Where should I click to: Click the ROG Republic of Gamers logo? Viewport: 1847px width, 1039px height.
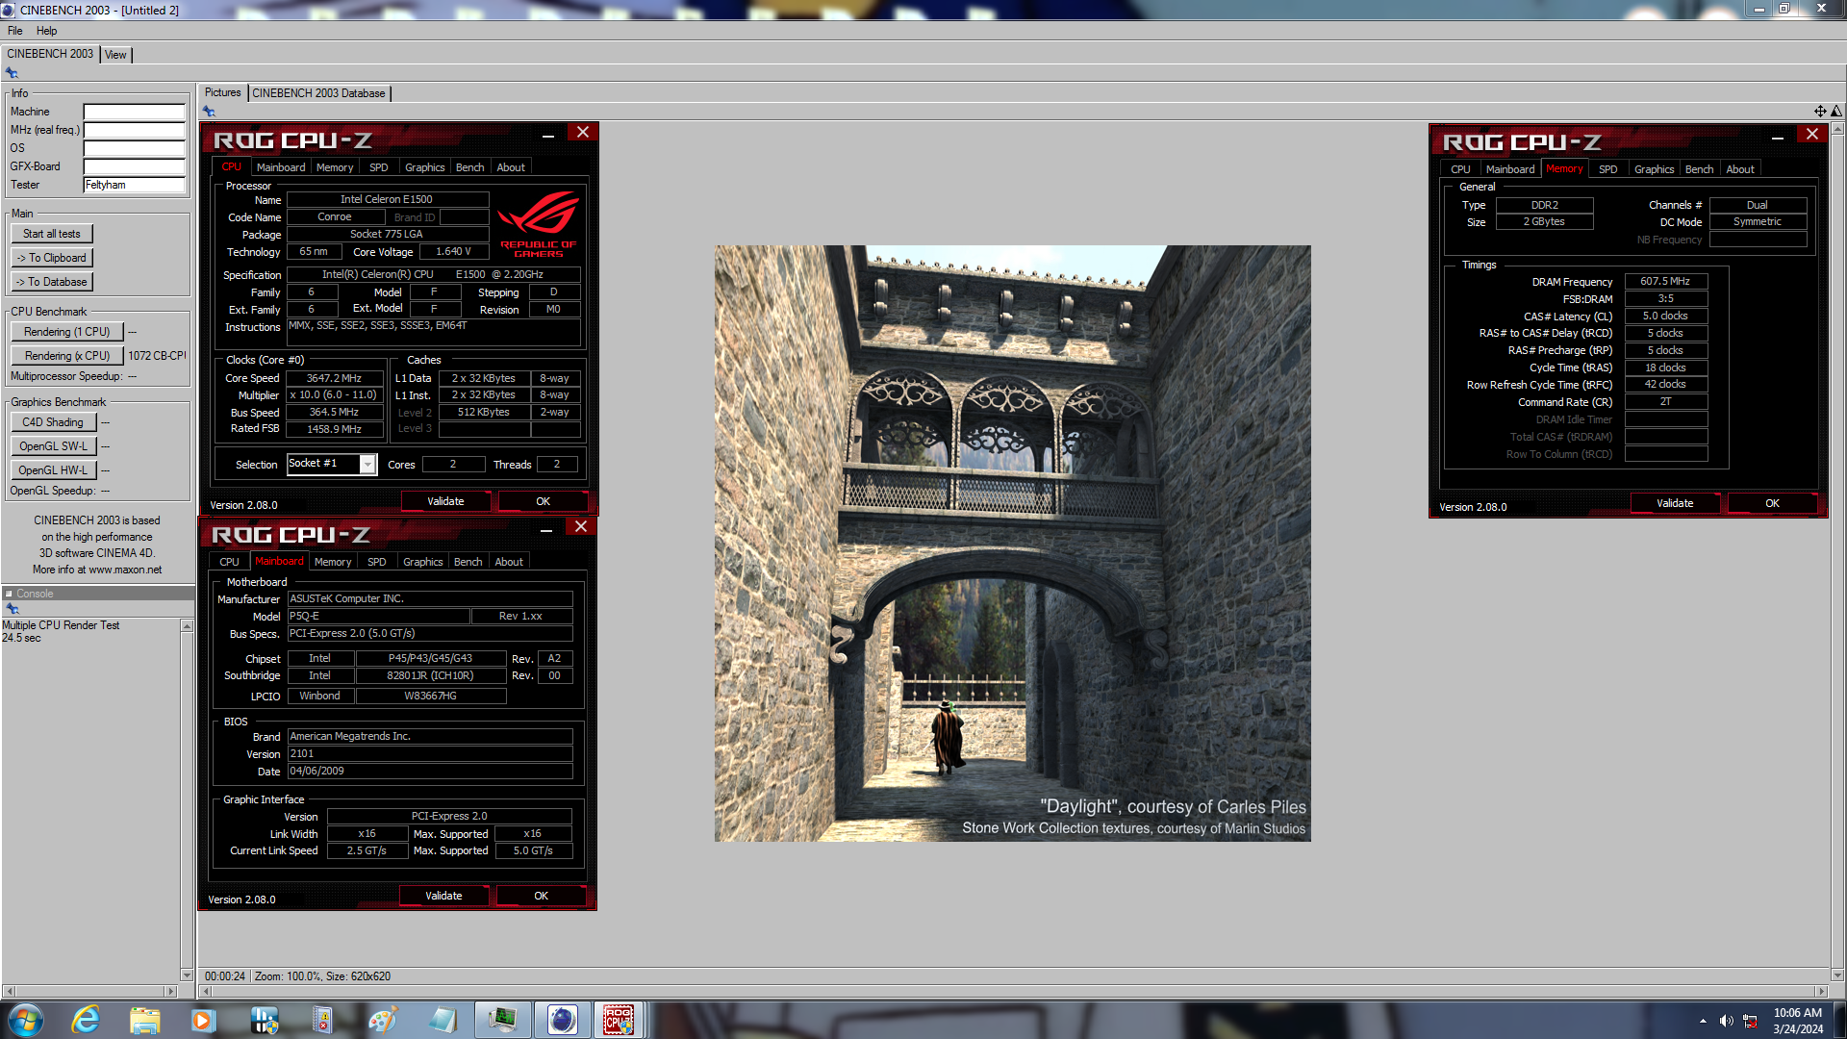pos(538,223)
